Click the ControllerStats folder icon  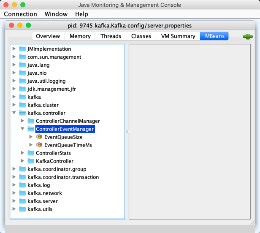coord(31,153)
